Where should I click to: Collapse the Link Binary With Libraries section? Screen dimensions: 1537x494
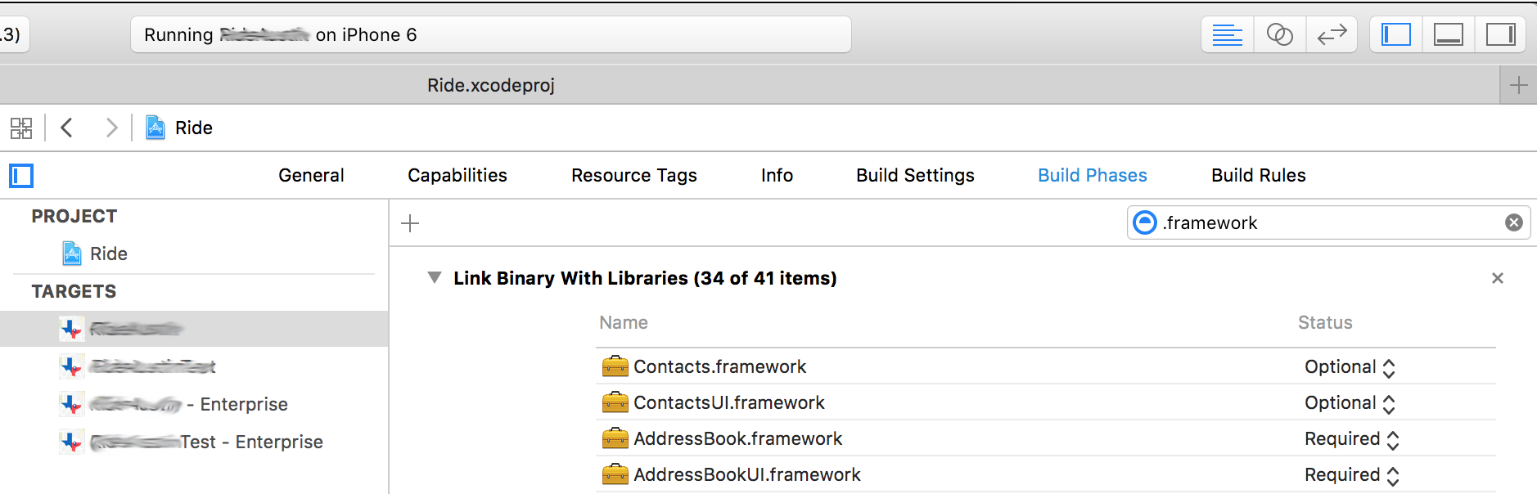(435, 278)
